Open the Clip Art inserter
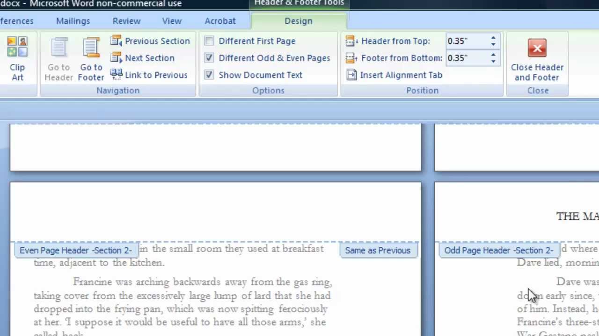The width and height of the screenshot is (599, 336). [17, 59]
